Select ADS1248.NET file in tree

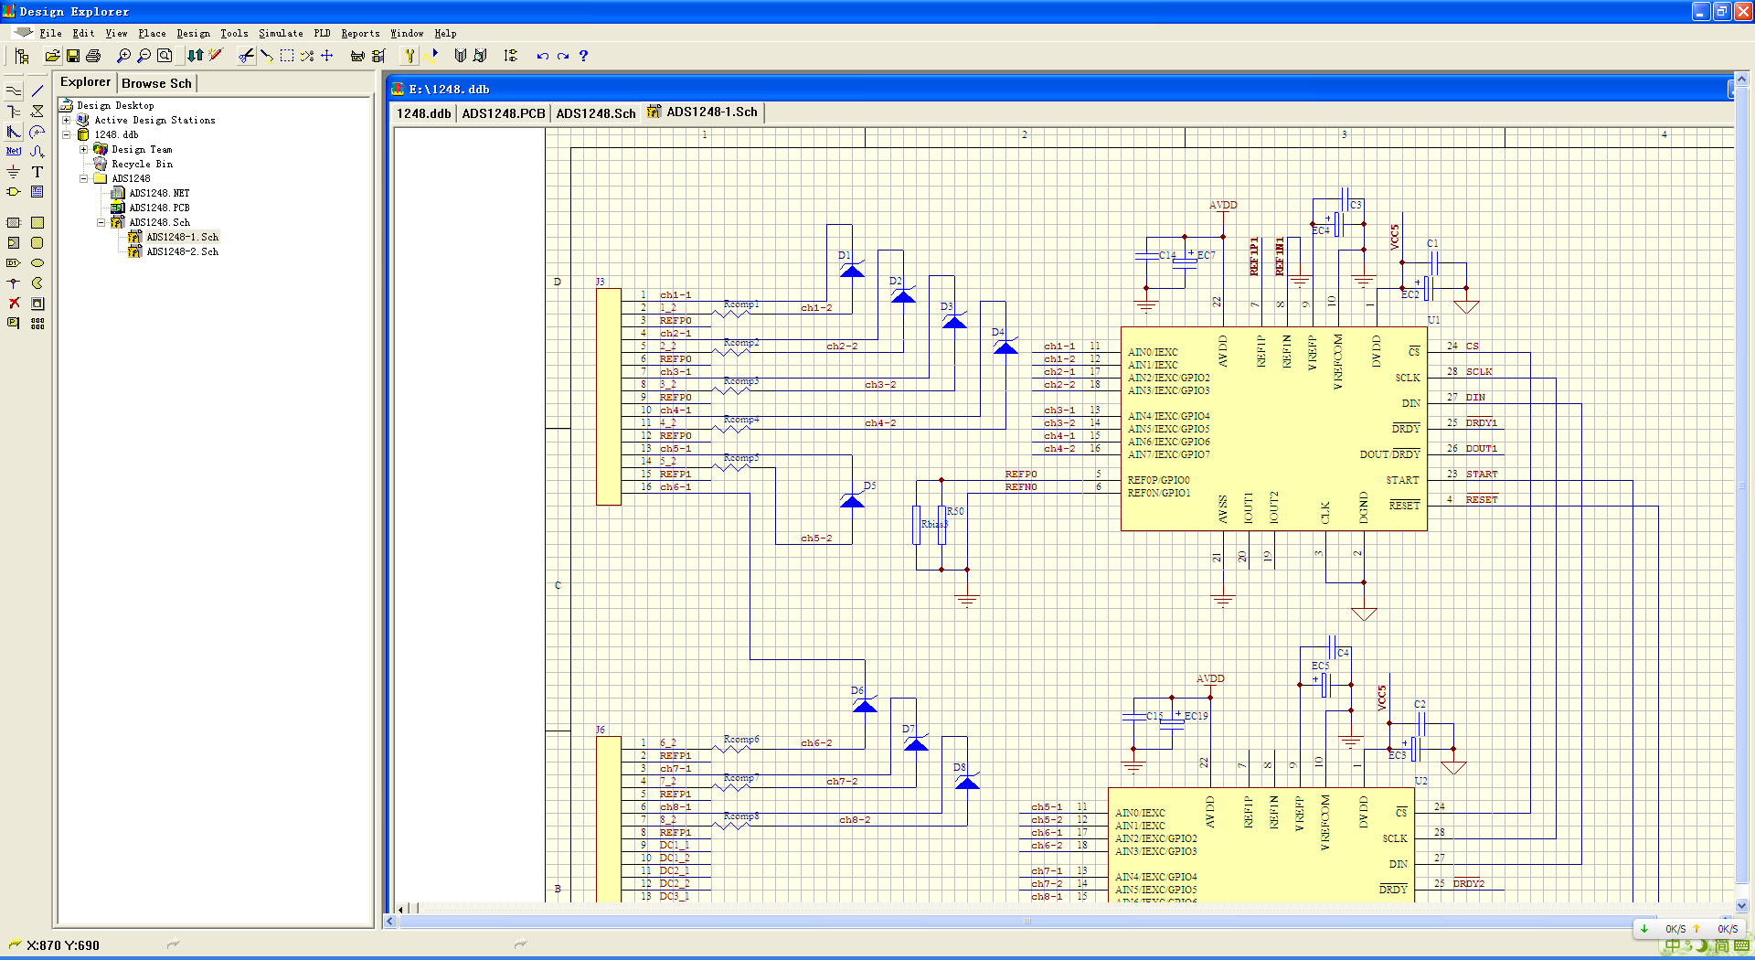point(159,193)
